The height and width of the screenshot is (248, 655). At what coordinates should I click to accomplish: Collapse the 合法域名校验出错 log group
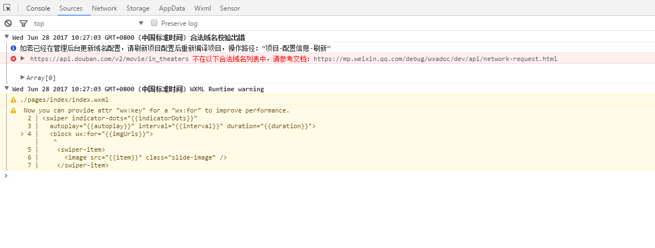coord(6,38)
